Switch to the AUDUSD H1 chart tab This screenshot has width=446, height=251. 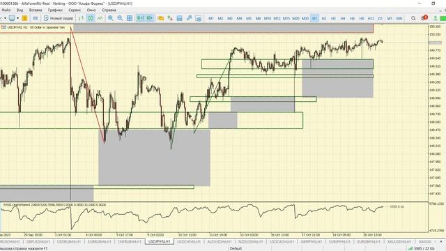220,242
